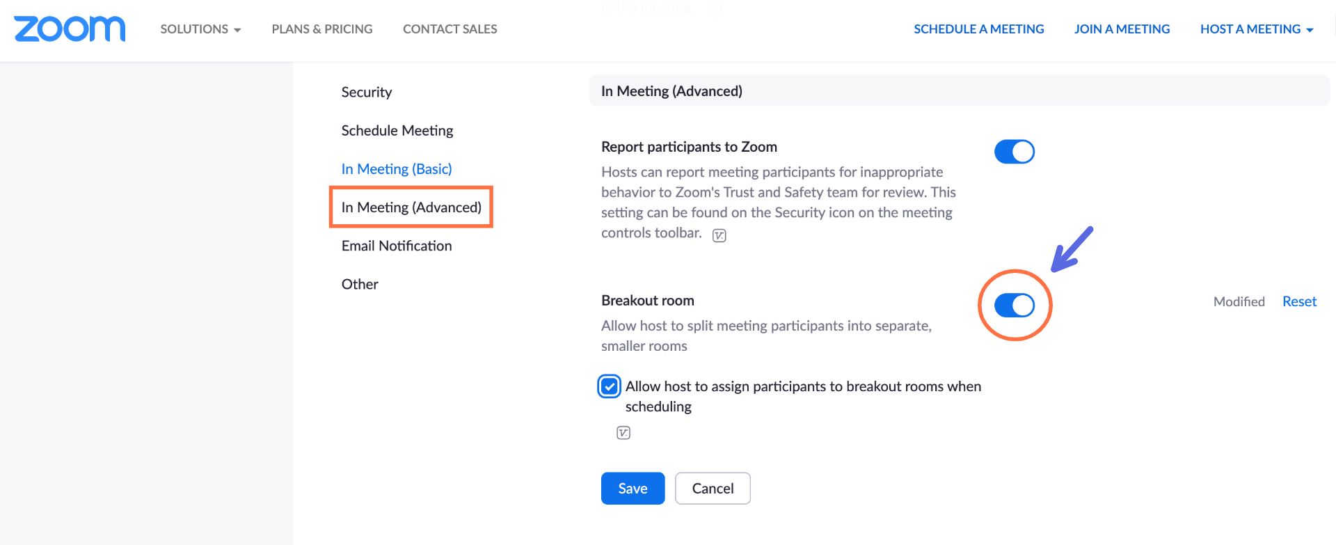Go to Contact Sales
1336x545 pixels.
coord(450,29)
